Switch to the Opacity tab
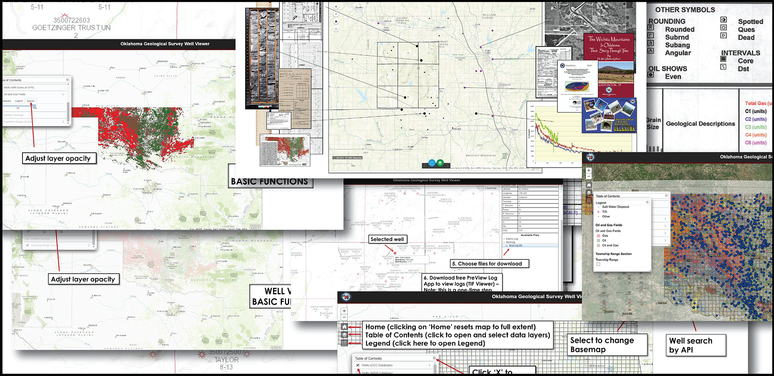This screenshot has width=774, height=376. (31, 101)
